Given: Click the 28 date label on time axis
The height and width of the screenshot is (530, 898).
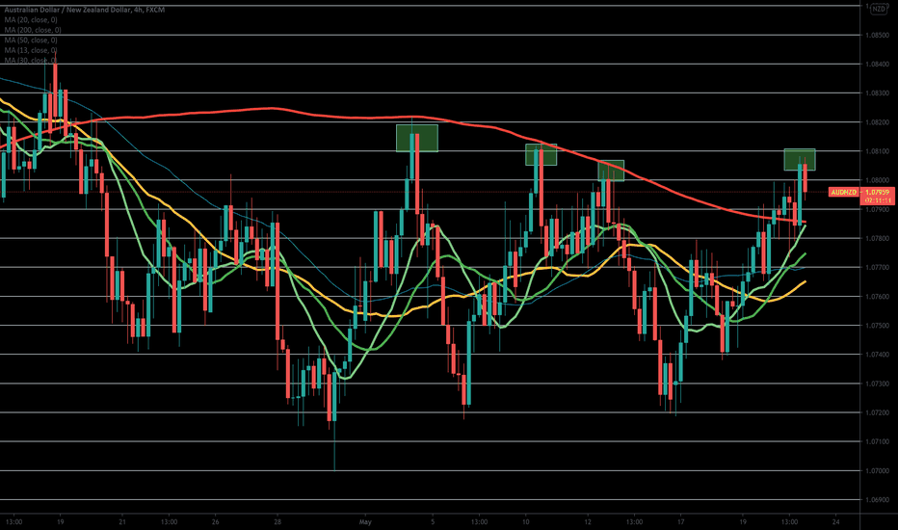Looking at the screenshot, I should (x=277, y=522).
